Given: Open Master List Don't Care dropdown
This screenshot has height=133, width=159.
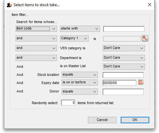Looking at the screenshot, I should (124, 66).
